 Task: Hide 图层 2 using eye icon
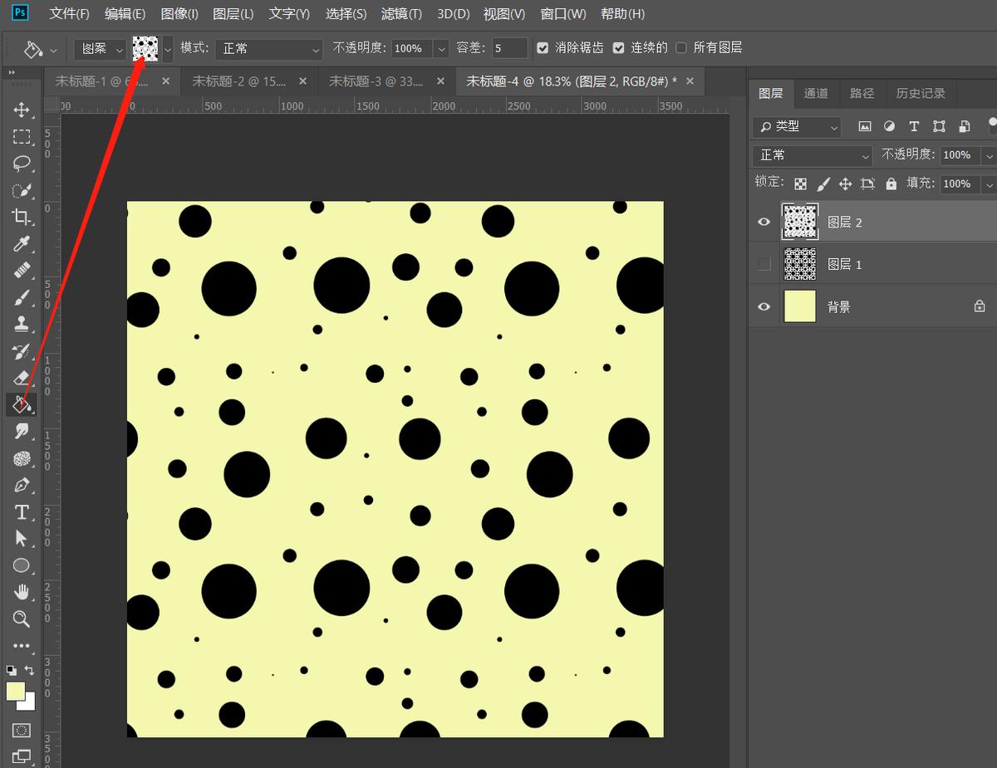click(x=764, y=222)
